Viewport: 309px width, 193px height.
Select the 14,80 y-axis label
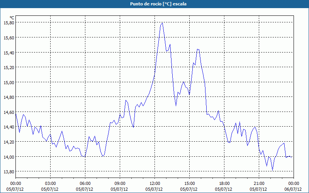click(x=9, y=97)
